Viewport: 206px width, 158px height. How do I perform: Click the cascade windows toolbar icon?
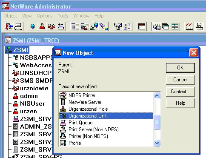[x=166, y=26]
